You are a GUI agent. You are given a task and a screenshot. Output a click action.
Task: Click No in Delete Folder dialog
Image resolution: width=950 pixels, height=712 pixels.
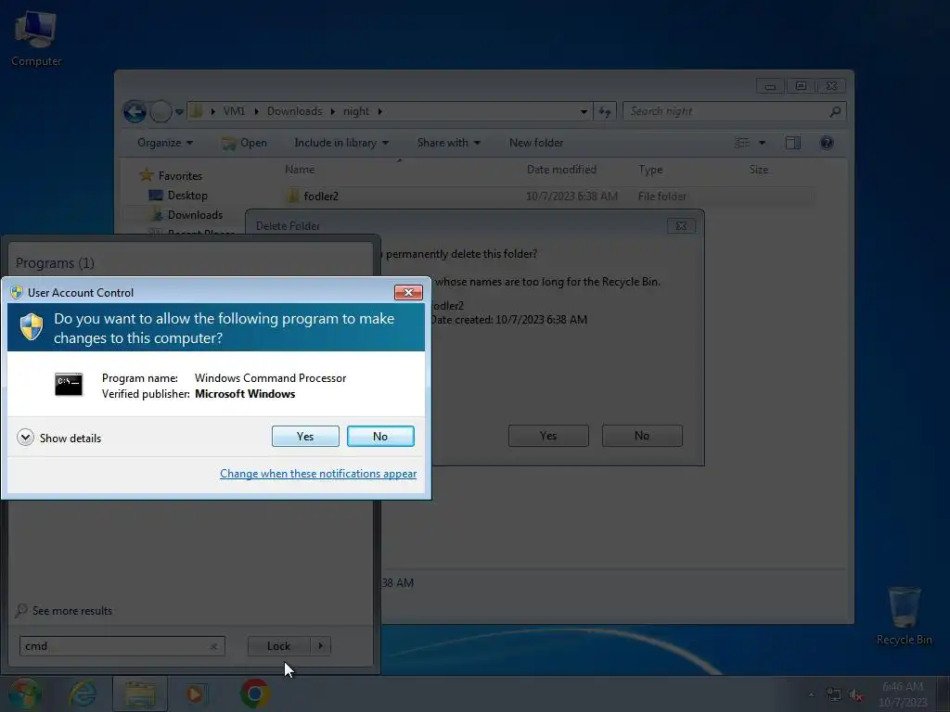point(642,436)
